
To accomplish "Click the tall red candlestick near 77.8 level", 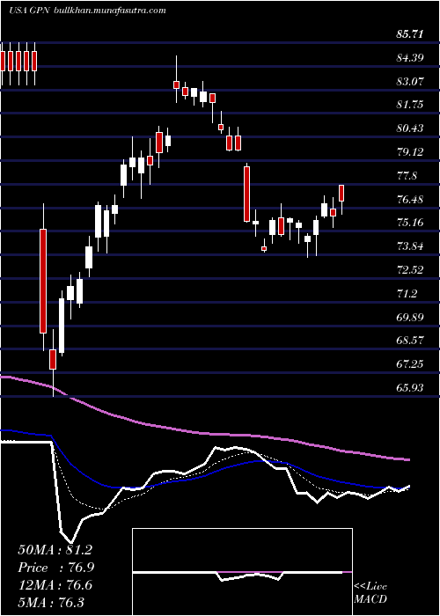I will (246, 194).
